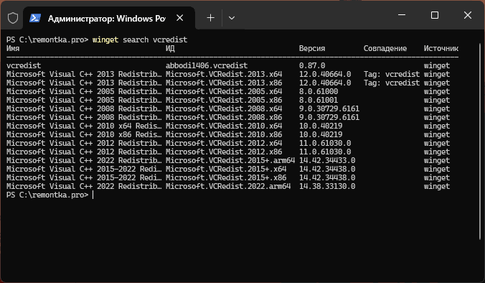The height and width of the screenshot is (283, 485).
Task: Close the terminal window
Action: point(468,15)
